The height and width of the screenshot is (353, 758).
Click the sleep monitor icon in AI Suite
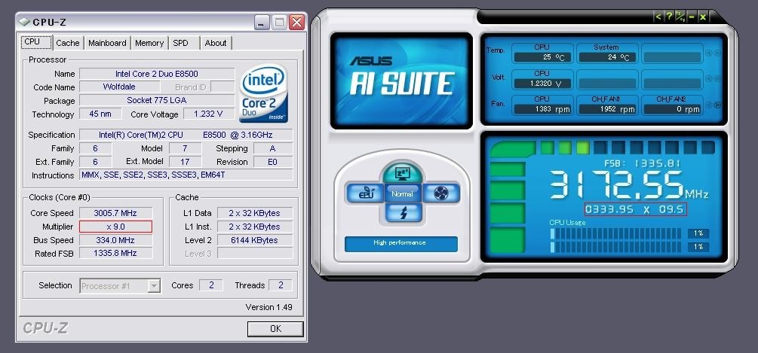point(403,172)
